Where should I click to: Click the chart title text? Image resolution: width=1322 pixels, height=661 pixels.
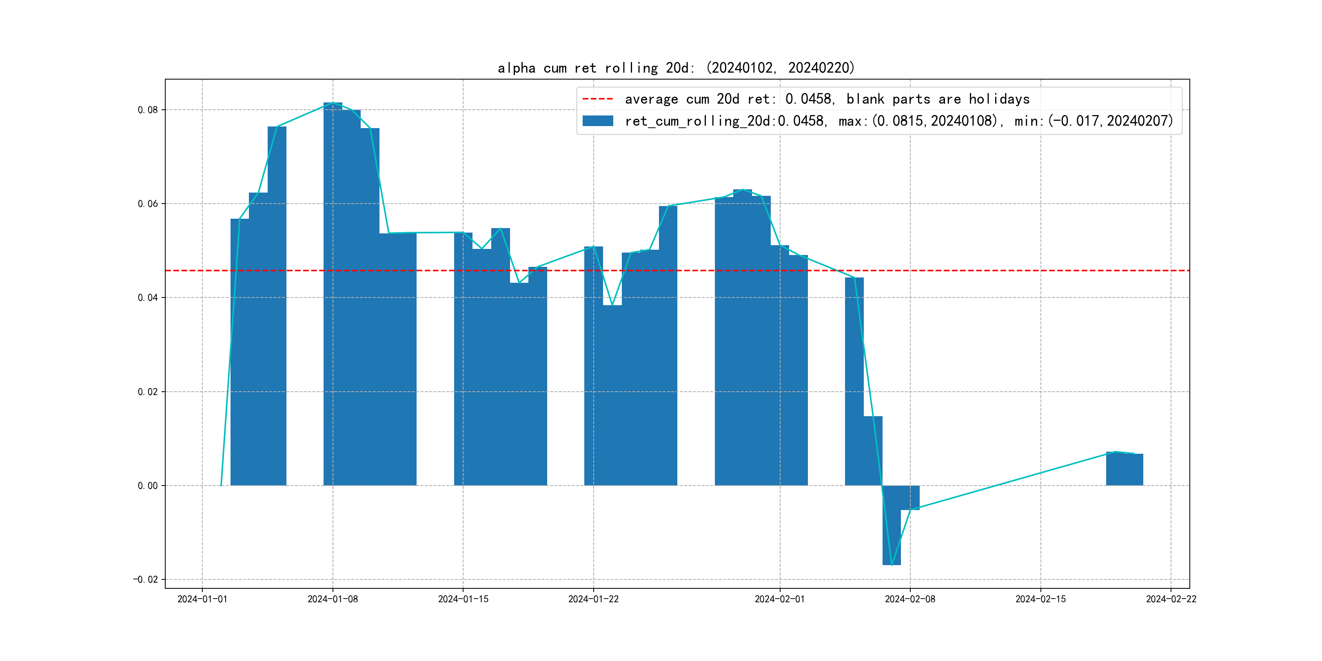coord(677,68)
